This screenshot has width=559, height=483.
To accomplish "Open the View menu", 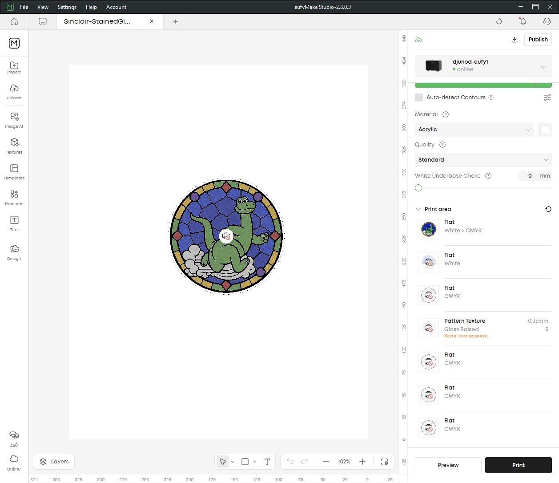I will tap(43, 7).
